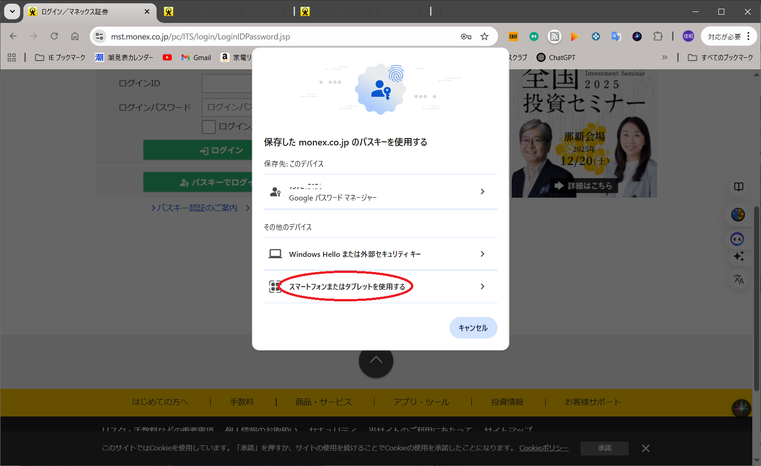Image resolution: width=761 pixels, height=466 pixels.
Task: Open the password key icon in address bar
Action: [466, 37]
